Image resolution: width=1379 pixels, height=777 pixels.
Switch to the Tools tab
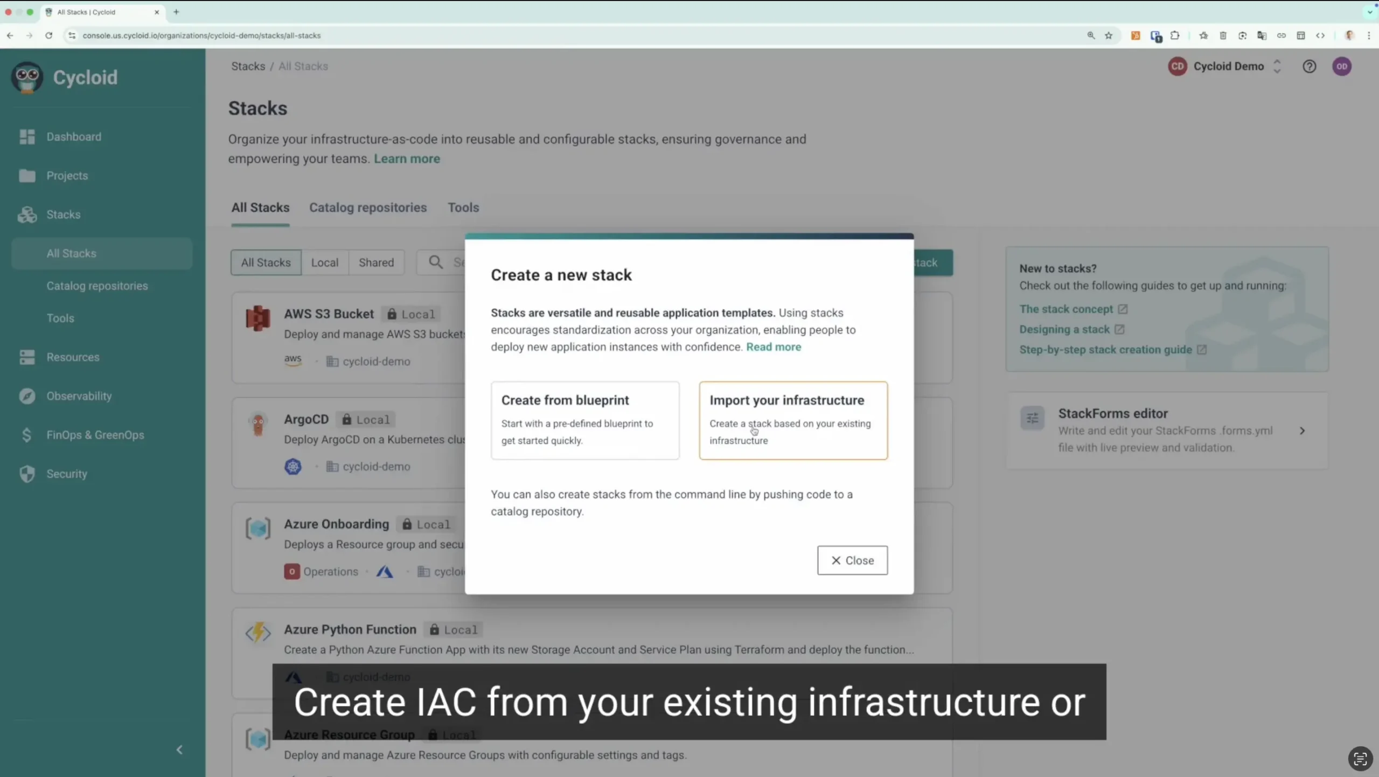point(463,208)
